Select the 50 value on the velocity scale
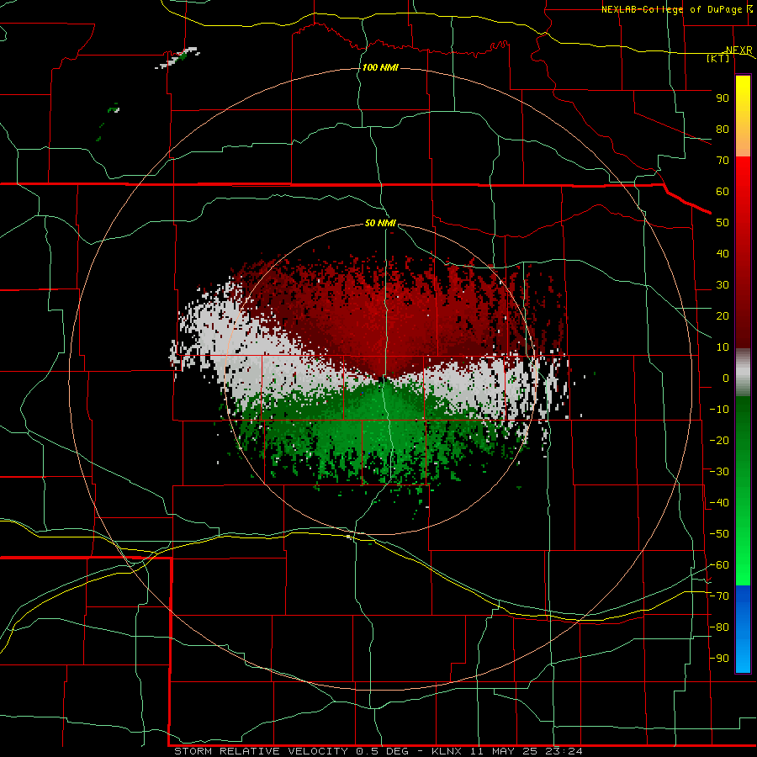Viewport: 757px width, 757px height. pyautogui.click(x=723, y=223)
